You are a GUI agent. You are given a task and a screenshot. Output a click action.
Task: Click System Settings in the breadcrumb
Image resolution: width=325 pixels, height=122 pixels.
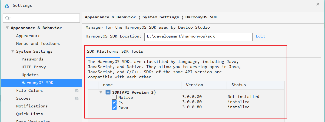161,17
